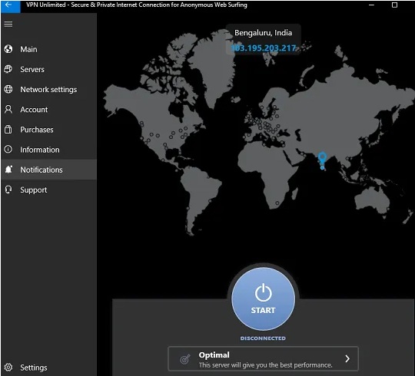
Task: Open the Optimal server selection box
Action: (263, 358)
